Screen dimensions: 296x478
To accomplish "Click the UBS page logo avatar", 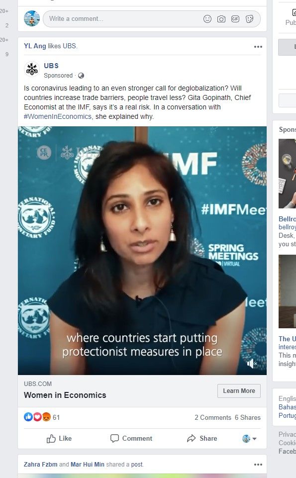I will (32, 69).
